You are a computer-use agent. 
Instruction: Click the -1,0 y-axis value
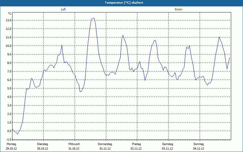click(x=9, y=139)
